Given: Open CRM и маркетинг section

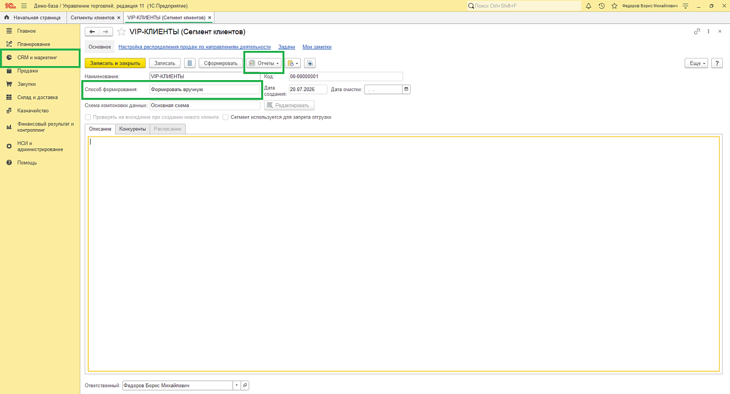Looking at the screenshot, I should (41, 57).
